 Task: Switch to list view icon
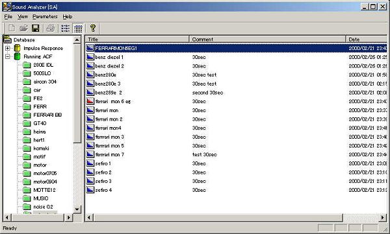(66, 28)
